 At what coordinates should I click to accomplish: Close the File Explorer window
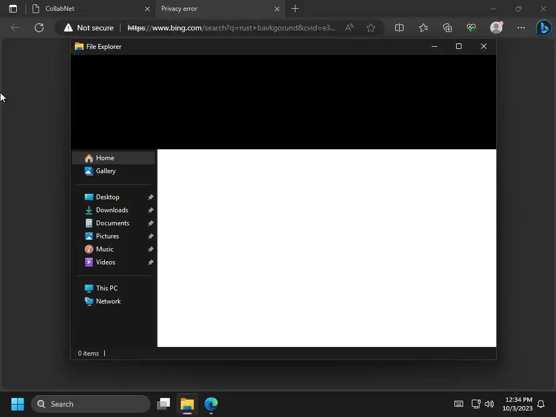[484, 47]
